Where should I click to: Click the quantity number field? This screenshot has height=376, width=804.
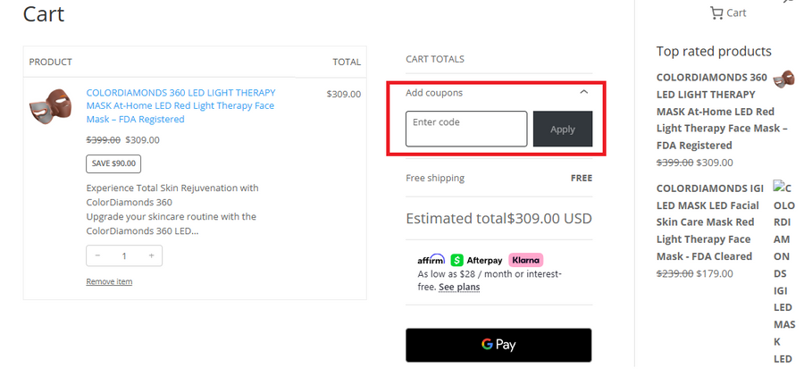point(124,255)
